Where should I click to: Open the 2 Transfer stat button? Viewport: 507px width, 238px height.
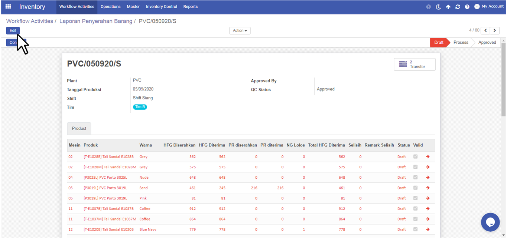click(414, 65)
